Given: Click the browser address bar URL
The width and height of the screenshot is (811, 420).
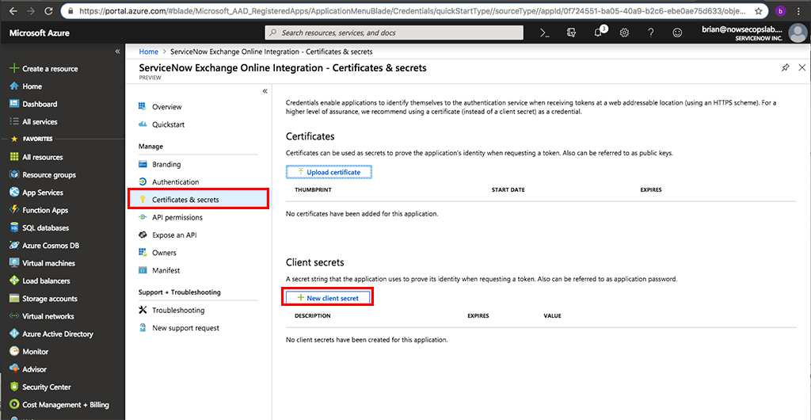Looking at the screenshot, I should coord(410,10).
